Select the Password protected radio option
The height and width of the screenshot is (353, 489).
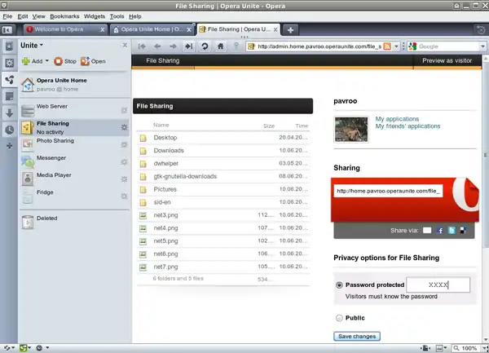click(x=339, y=285)
